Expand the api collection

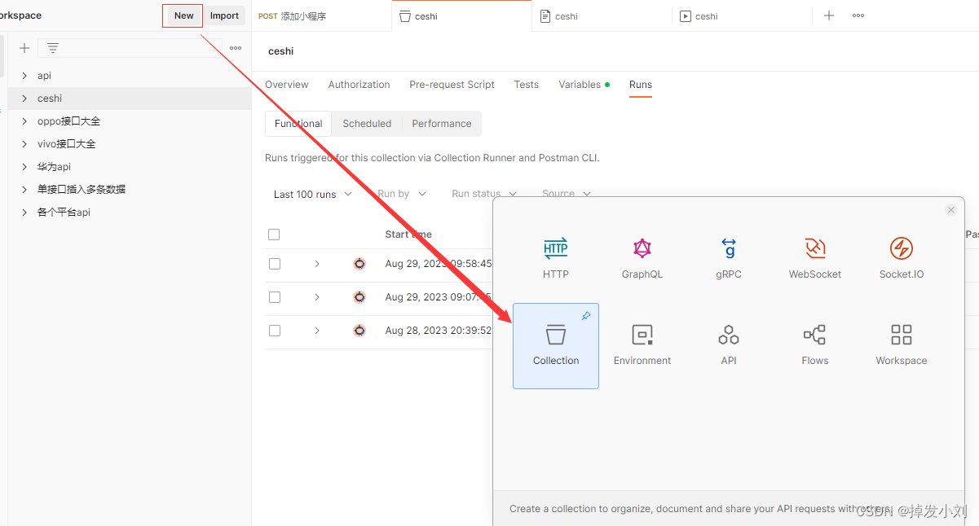pyautogui.click(x=24, y=76)
